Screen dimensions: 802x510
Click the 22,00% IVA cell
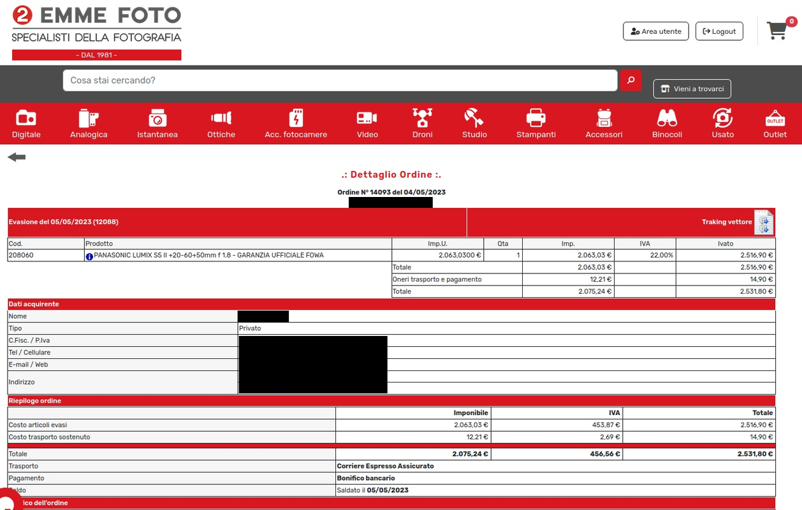point(645,255)
